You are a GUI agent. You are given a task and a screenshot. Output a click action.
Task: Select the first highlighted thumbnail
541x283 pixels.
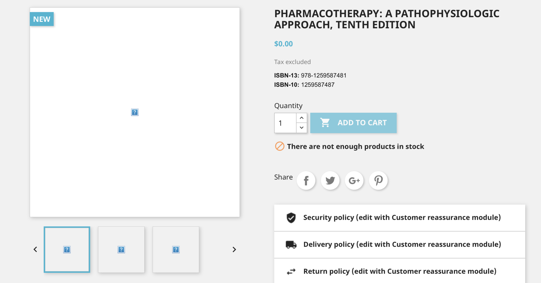point(67,250)
